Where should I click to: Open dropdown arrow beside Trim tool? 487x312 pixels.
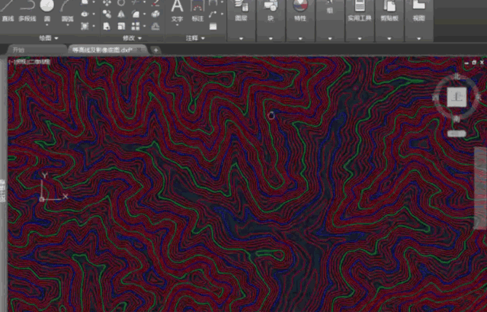[x=144, y=3]
